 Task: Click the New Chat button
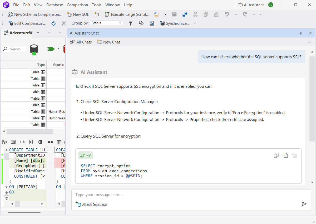[108, 42]
